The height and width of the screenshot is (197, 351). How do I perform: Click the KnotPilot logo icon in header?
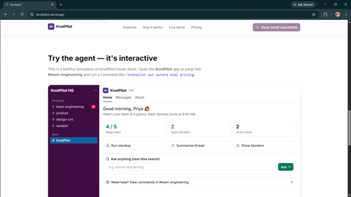[51, 27]
